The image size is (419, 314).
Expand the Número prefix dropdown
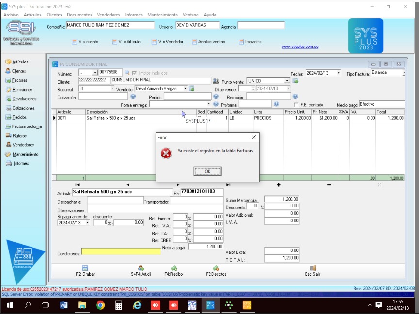[95, 73]
